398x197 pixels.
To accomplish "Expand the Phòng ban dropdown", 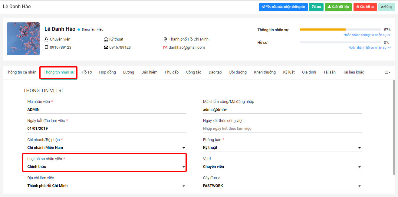I will [360, 148].
